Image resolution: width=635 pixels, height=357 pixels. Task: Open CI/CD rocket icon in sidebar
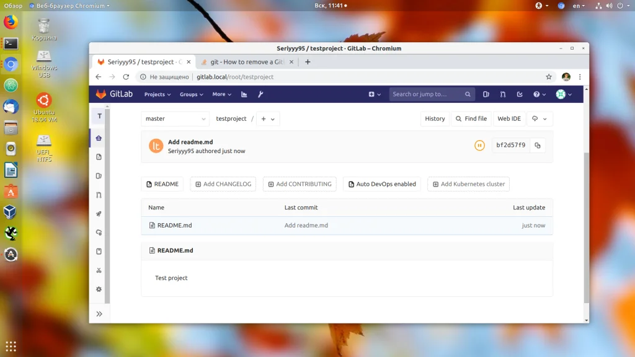tap(99, 214)
